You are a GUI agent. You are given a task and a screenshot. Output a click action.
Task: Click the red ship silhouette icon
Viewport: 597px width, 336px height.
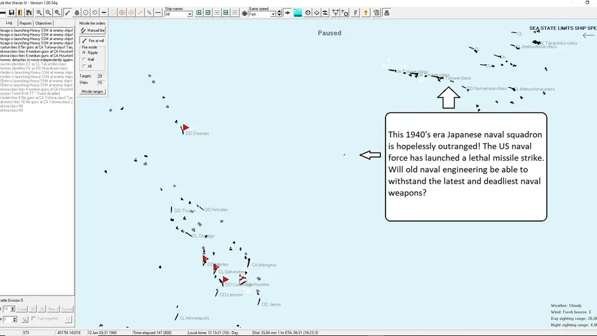point(325,13)
